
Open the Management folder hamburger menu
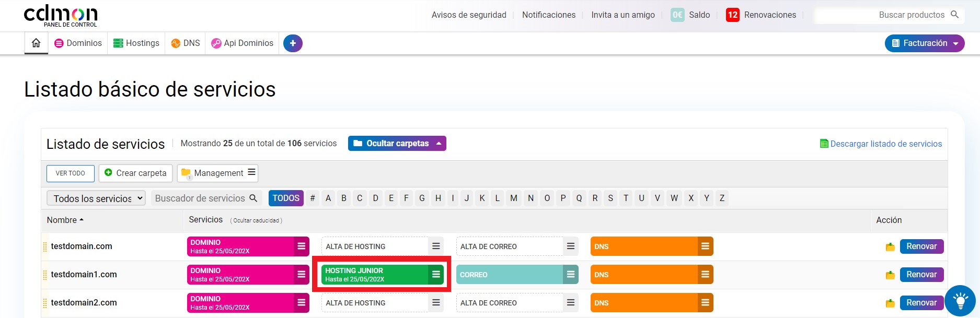251,172
